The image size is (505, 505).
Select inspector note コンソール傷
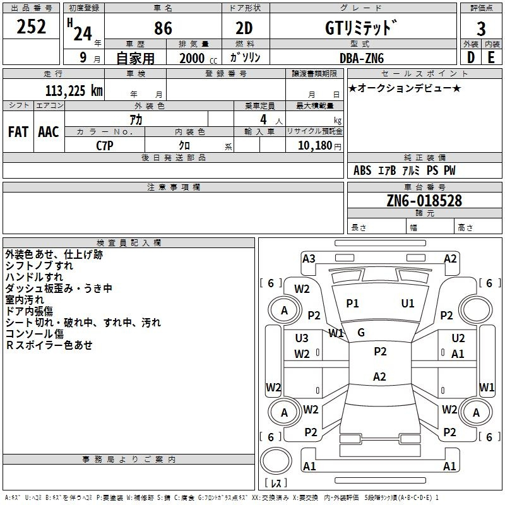click(x=34, y=334)
